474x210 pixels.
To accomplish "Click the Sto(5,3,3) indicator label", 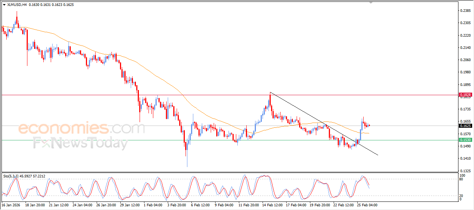I will [24, 176].
